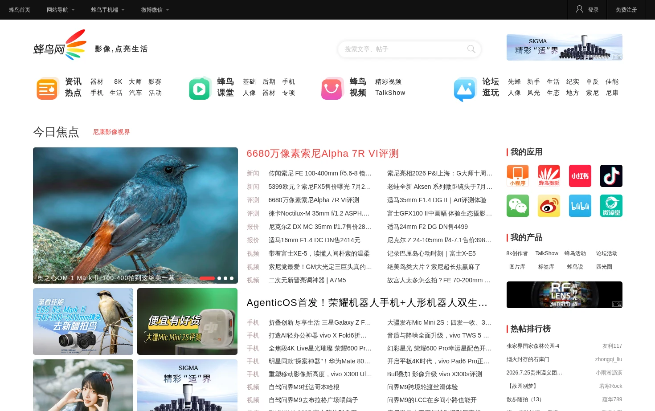Open the EOS R5 Mark II thumbnail

[83, 321]
